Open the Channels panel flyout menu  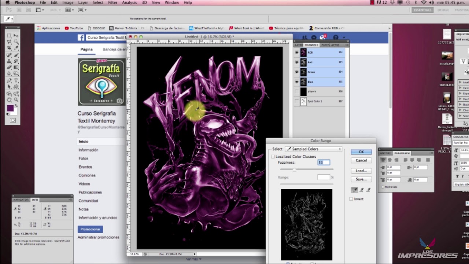(346, 45)
